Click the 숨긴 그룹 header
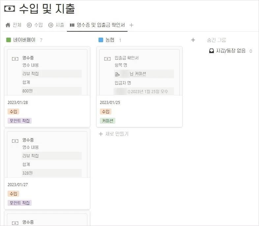This screenshot has width=259, height=226. pos(216,40)
